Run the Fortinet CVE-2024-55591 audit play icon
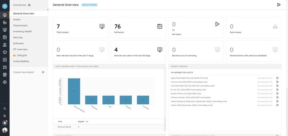 (x=277, y=82)
